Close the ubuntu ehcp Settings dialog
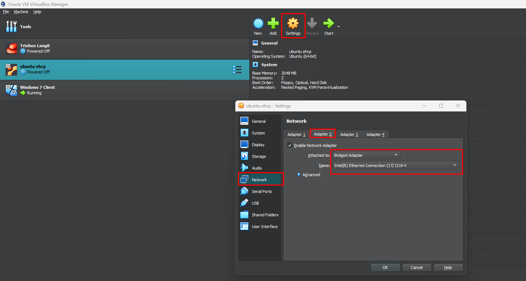This screenshot has width=526, height=281. [458, 106]
